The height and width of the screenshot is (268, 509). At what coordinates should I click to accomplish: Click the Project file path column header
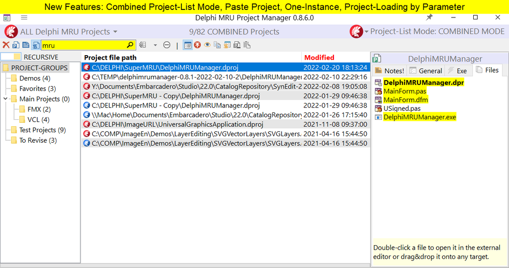(x=110, y=58)
